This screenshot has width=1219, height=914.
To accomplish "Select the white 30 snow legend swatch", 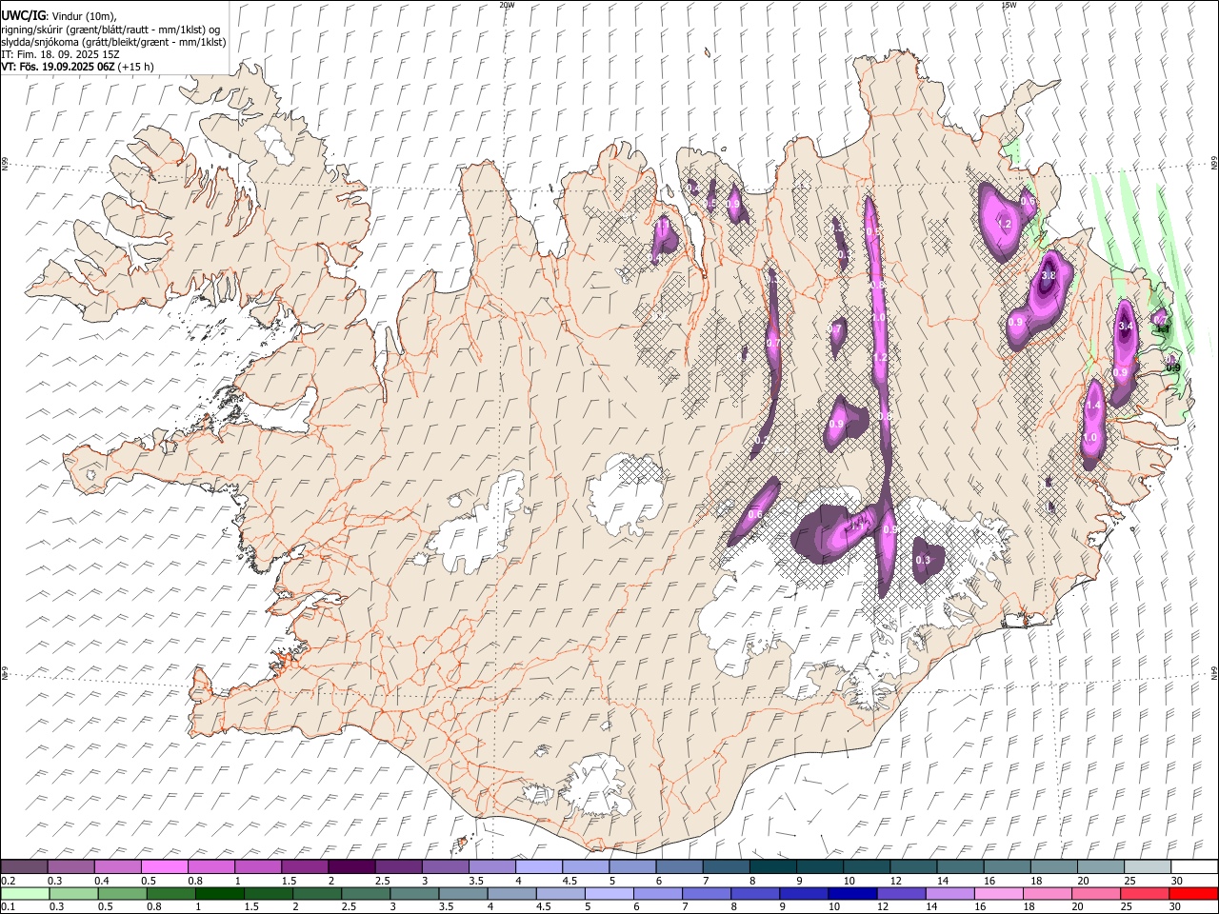I will 1193,866.
